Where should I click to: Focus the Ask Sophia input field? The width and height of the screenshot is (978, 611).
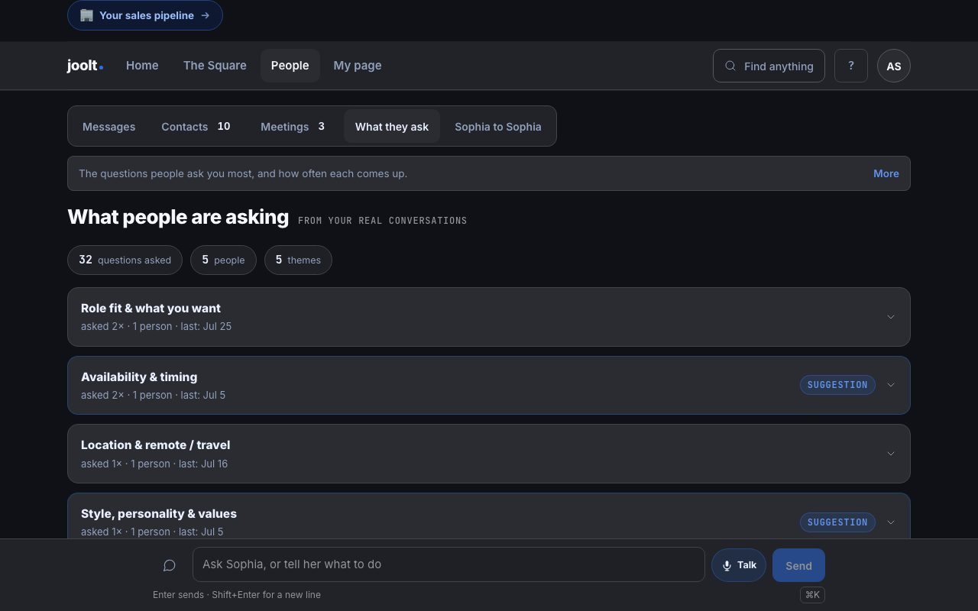point(449,564)
